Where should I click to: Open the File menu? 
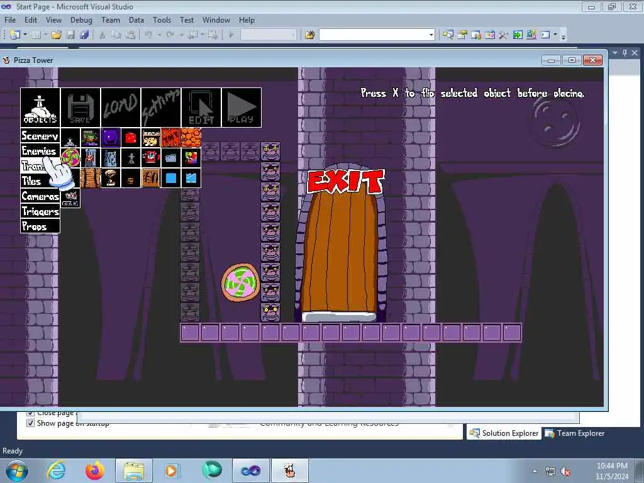point(10,19)
